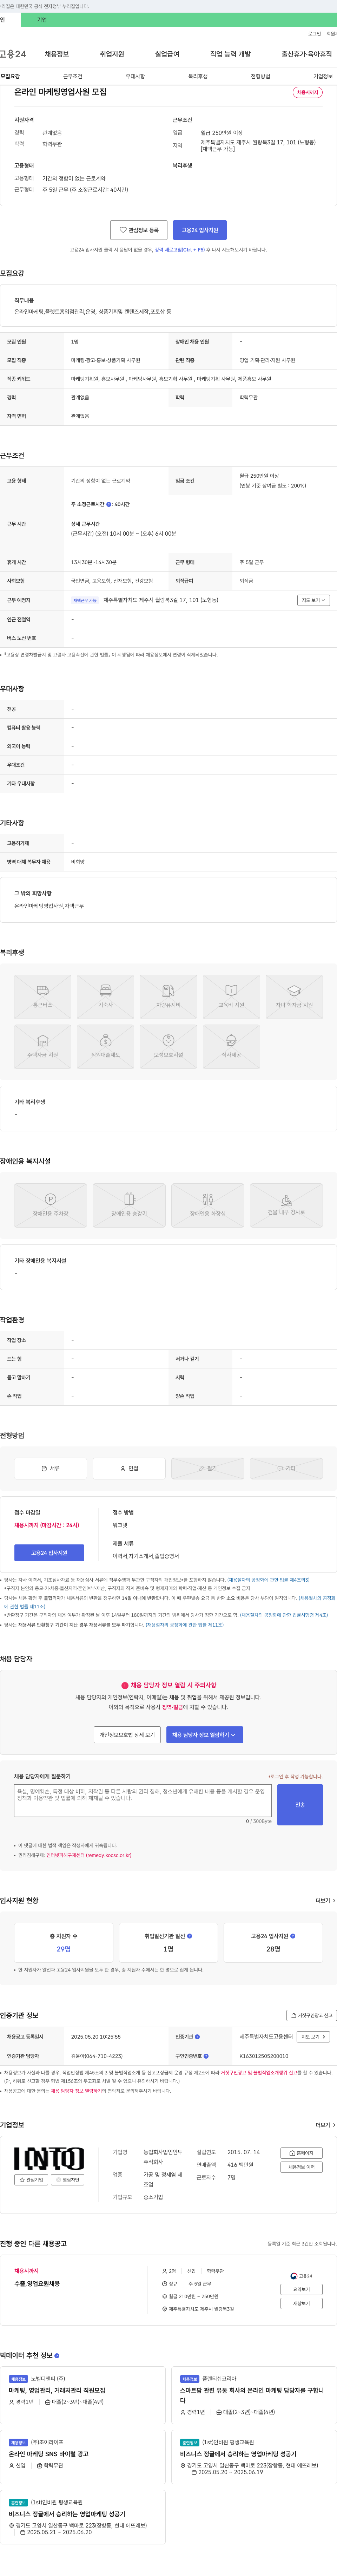
Task: Click the 통근버스 welfare icon
Action: 43,997
